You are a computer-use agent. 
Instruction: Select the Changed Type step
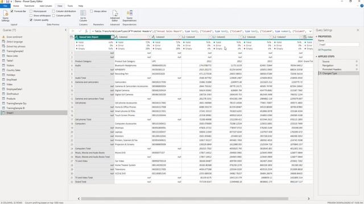click(x=338, y=73)
